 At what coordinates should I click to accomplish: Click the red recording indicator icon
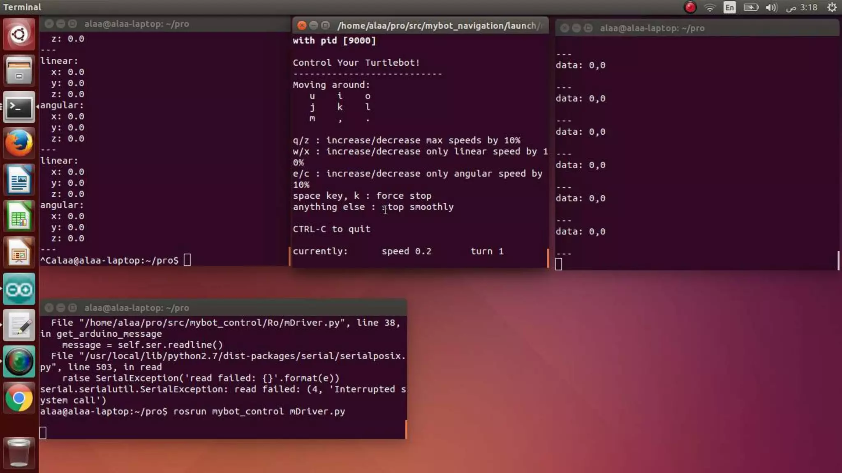pyautogui.click(x=690, y=7)
